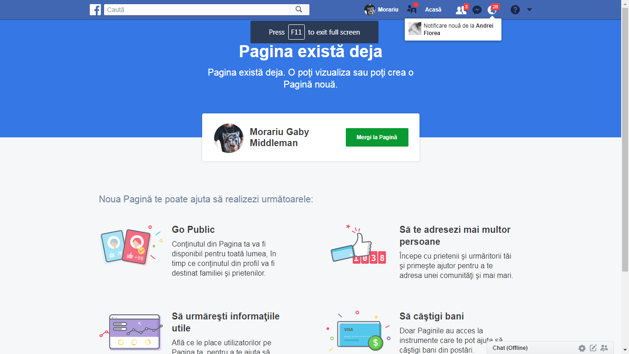This screenshot has width=629, height=354.
Task: Open the friend requests icon with badge 3
Action: [461, 10]
